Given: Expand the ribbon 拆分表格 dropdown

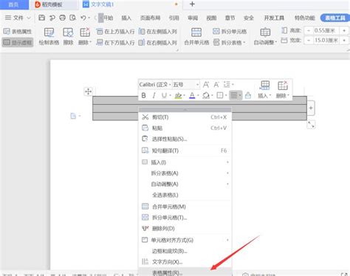Looking at the screenshot, I should [x=230, y=43].
